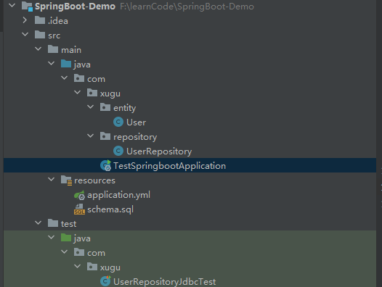Click the com package icon under main
Screen dimensions: 382x287
pyautogui.click(x=79, y=78)
